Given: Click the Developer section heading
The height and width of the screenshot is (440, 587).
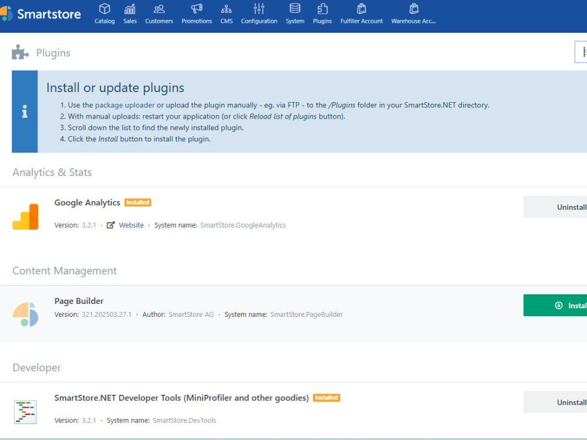Looking at the screenshot, I should point(36,367).
